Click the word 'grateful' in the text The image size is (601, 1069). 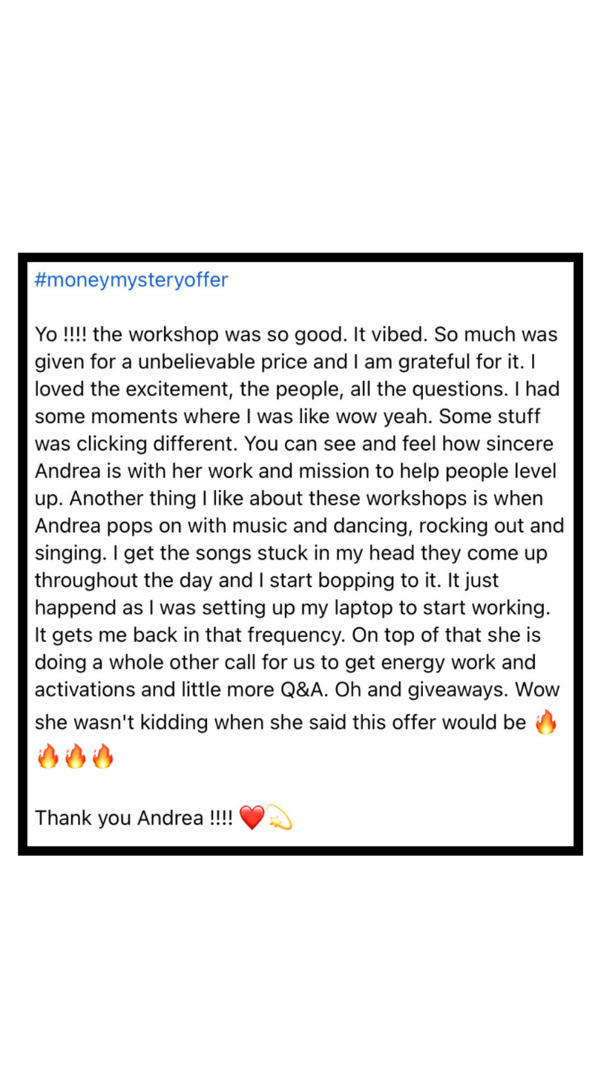pyautogui.click(x=430, y=362)
